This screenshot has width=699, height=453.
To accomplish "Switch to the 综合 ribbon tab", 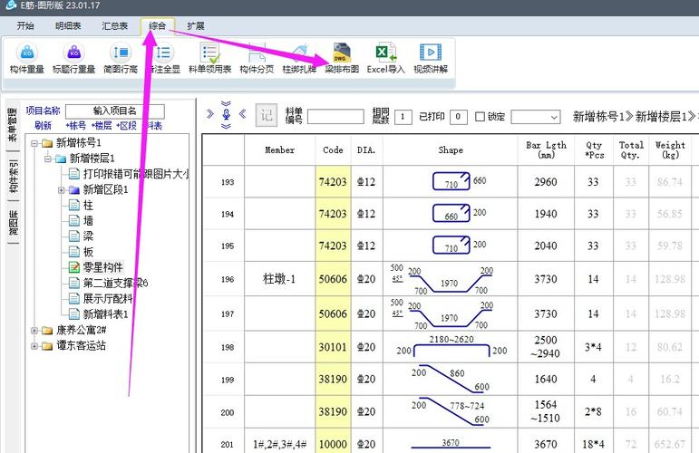I will (158, 26).
